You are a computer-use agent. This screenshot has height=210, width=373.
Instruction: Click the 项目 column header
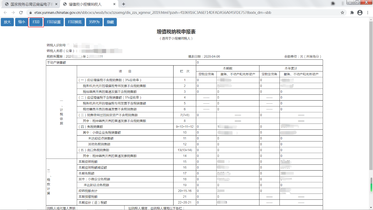coord(125,71)
